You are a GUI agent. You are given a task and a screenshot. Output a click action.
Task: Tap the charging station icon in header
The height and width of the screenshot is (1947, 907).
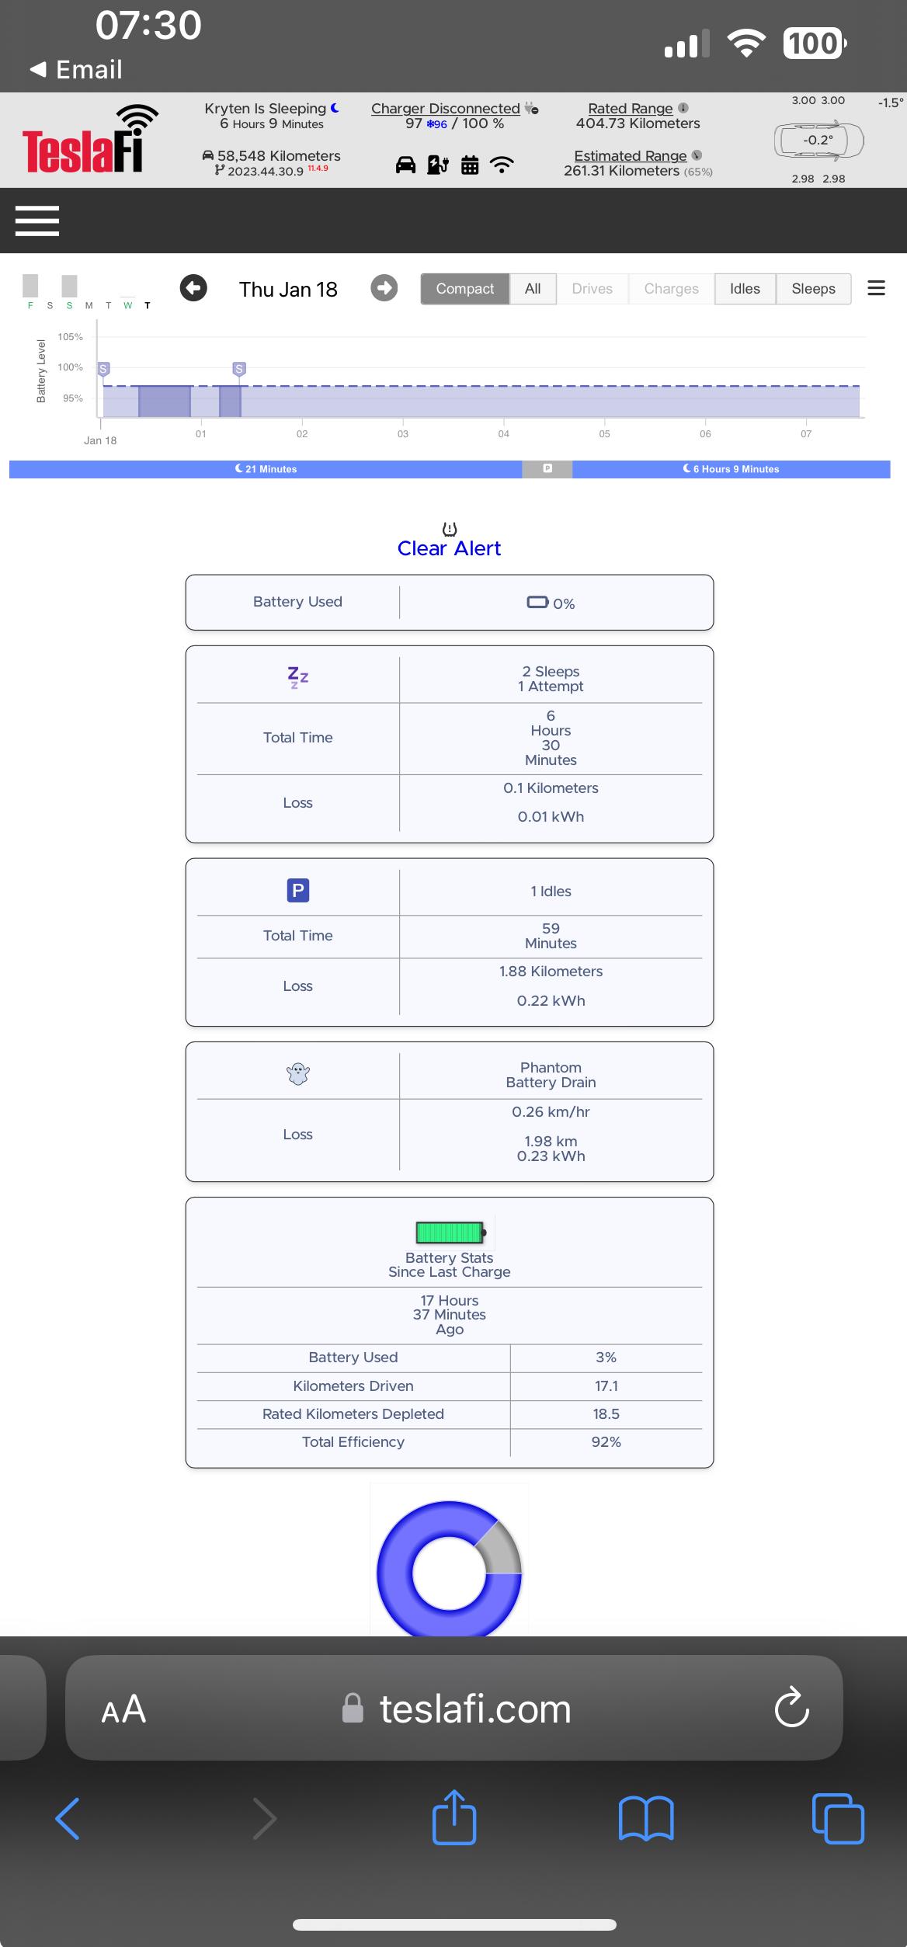[x=438, y=165]
